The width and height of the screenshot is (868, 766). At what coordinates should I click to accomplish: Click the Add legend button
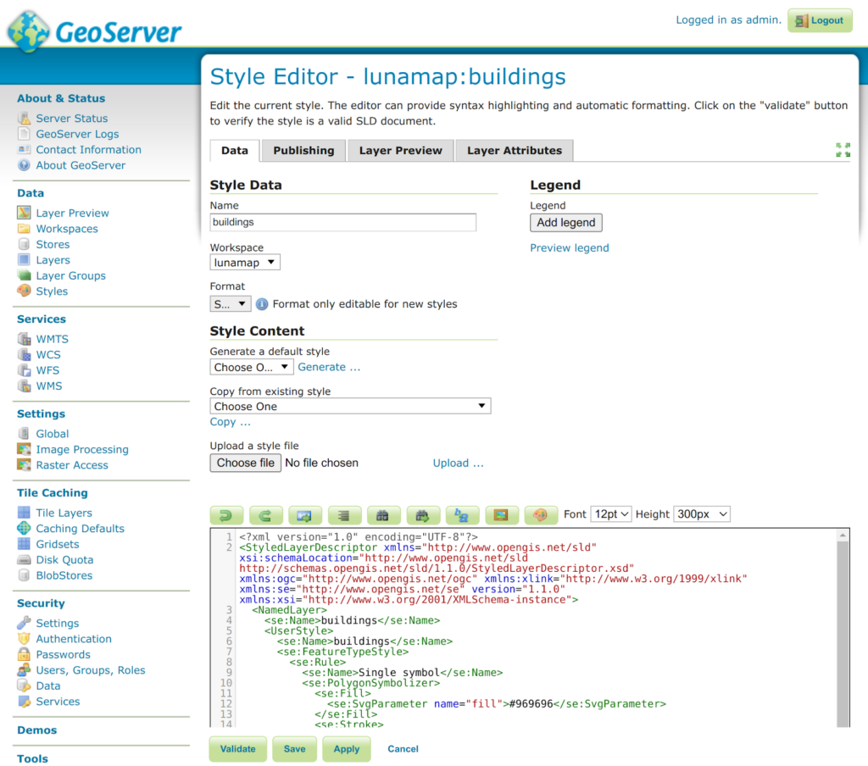pos(566,223)
